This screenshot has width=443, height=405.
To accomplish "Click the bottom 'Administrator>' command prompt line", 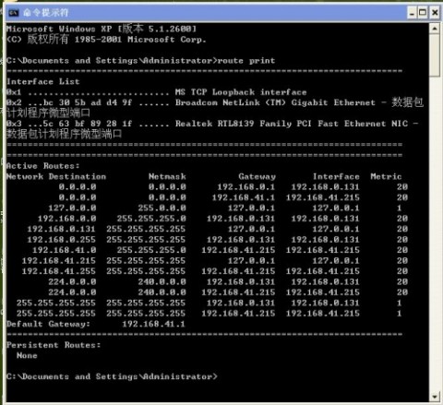I will click(x=112, y=376).
